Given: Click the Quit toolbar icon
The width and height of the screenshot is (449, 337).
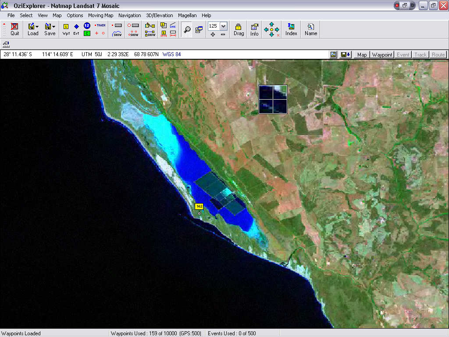Looking at the screenshot, I should point(15,29).
